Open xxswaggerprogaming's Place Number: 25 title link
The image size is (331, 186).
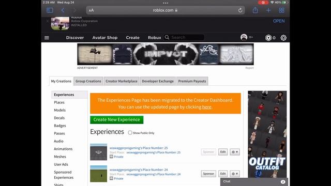point(139,148)
